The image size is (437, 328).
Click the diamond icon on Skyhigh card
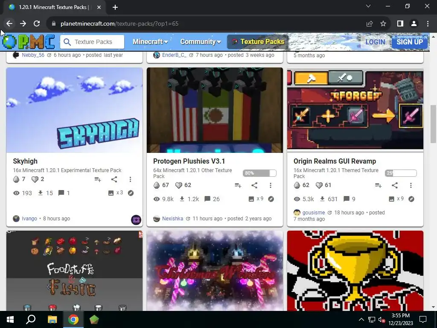(16, 179)
